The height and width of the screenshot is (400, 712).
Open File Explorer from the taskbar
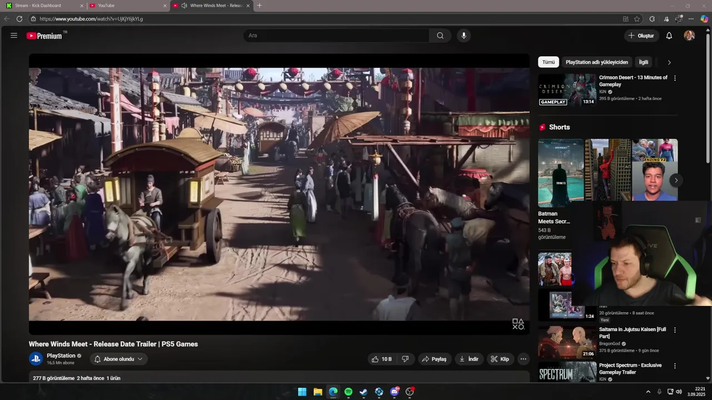pyautogui.click(x=318, y=392)
